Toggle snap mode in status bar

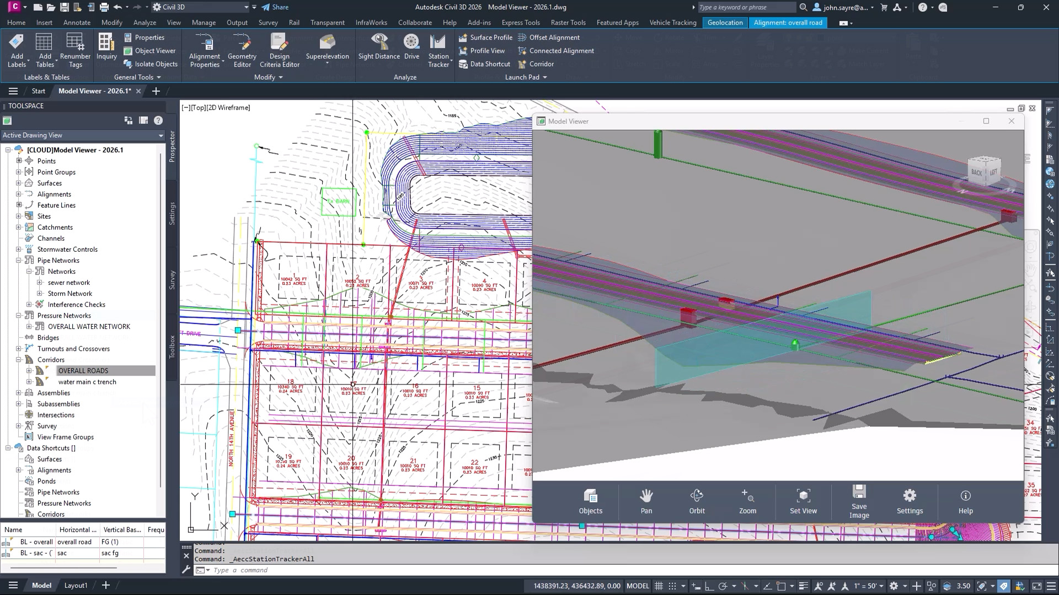672,586
